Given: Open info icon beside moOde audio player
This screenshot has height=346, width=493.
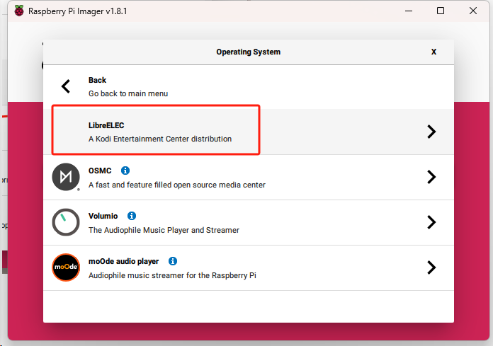Looking at the screenshot, I should (173, 261).
